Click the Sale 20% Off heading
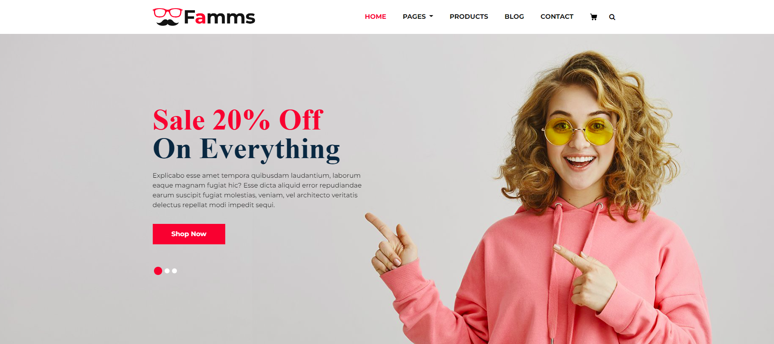Screen dimensions: 774x344 click(x=238, y=120)
